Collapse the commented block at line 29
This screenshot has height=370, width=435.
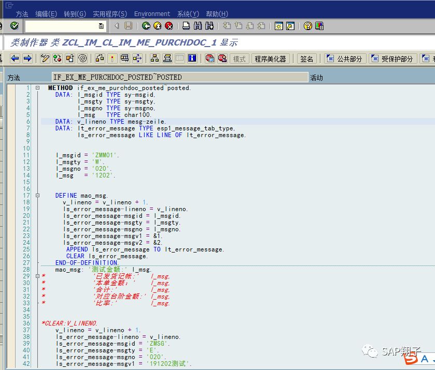pyautogui.click(x=37, y=276)
